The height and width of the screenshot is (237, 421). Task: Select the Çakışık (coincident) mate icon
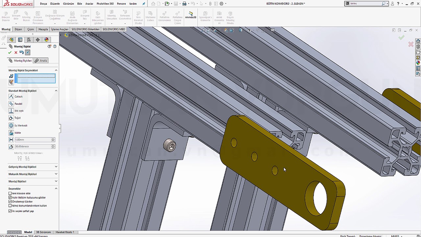(x=11, y=96)
